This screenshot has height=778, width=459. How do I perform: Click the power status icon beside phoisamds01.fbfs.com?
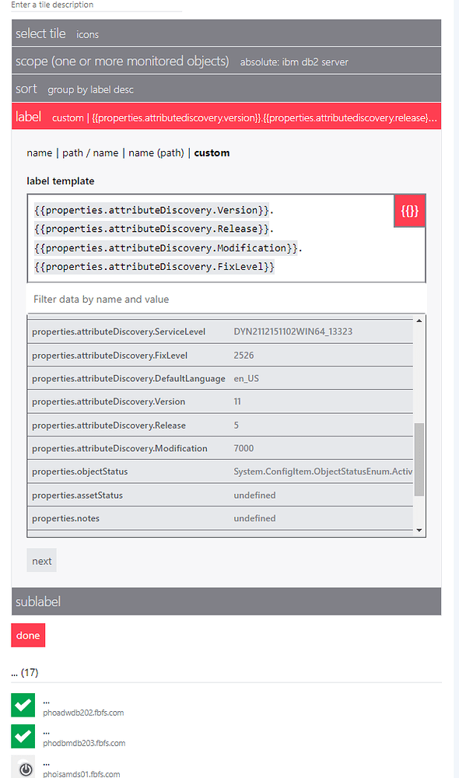(23, 767)
